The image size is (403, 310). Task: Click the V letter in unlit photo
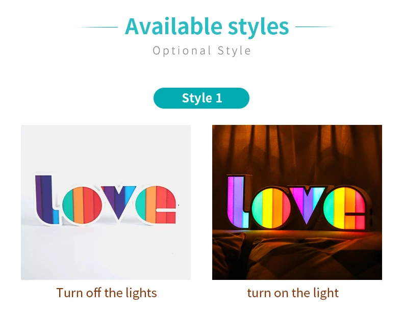(x=118, y=201)
